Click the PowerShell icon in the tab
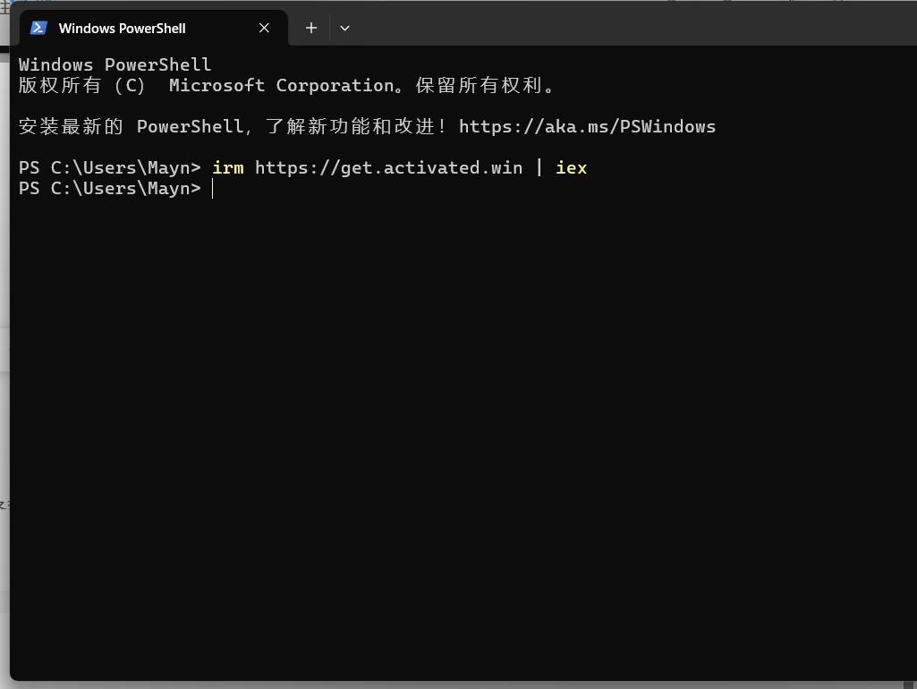Screen dimensions: 917x689 tap(38, 28)
